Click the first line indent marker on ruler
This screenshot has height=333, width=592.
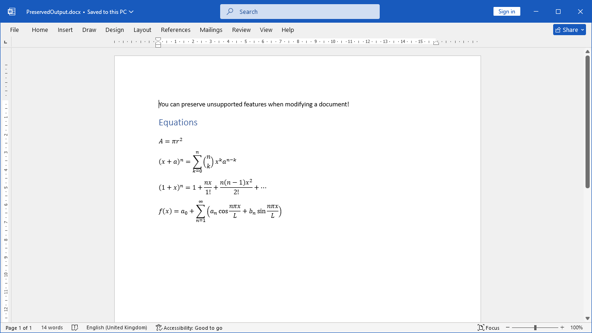pyautogui.click(x=158, y=39)
